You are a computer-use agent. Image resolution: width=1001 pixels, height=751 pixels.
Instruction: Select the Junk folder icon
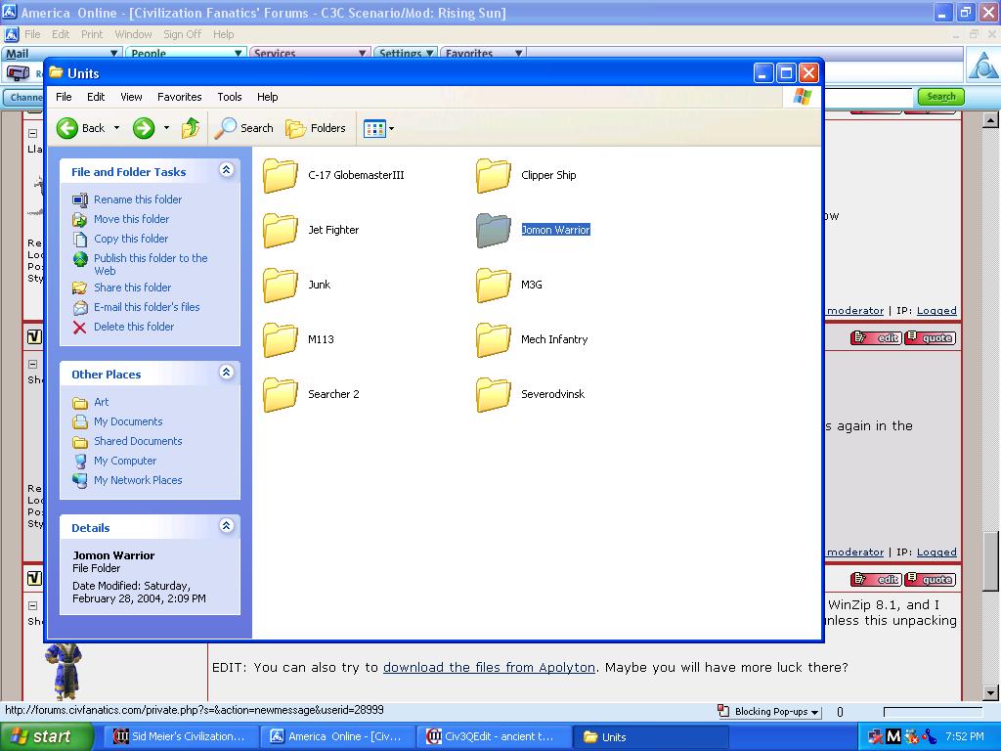click(x=281, y=286)
